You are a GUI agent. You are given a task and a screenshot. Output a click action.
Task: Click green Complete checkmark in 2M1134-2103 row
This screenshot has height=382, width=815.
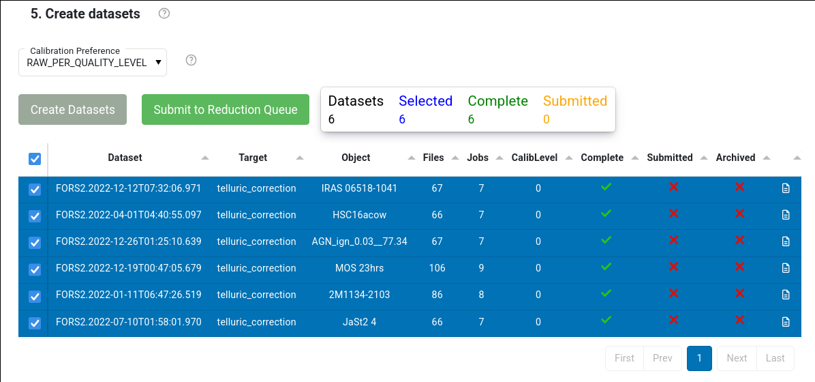click(606, 293)
